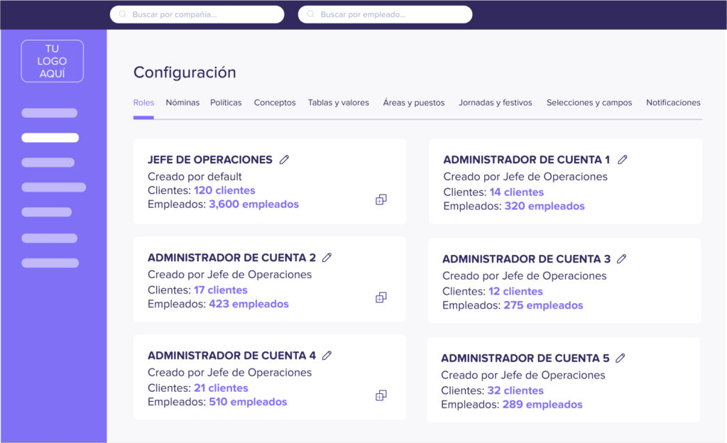This screenshot has width=727, height=443.
Task: Open the 14 clientes link
Action: [517, 192]
